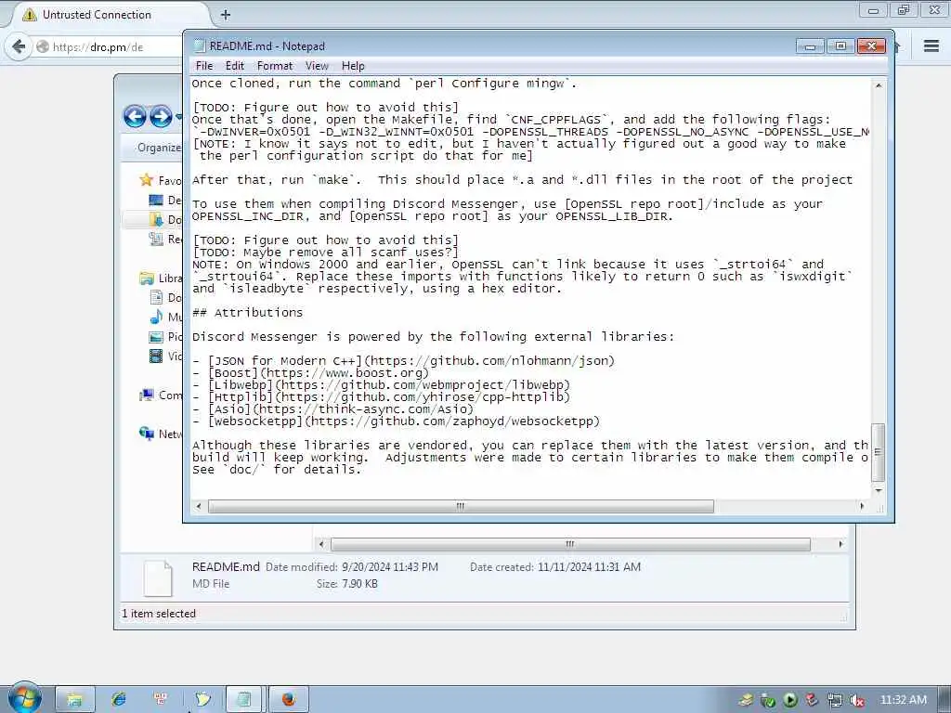This screenshot has width=951, height=713.
Task: Click the Size value 7.90 KB
Action: 359,584
